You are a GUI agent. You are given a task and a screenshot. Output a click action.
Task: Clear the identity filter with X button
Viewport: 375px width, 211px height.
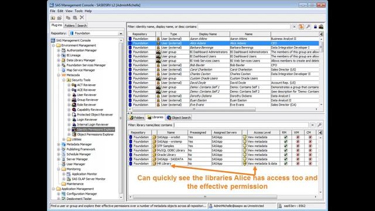click(294, 27)
